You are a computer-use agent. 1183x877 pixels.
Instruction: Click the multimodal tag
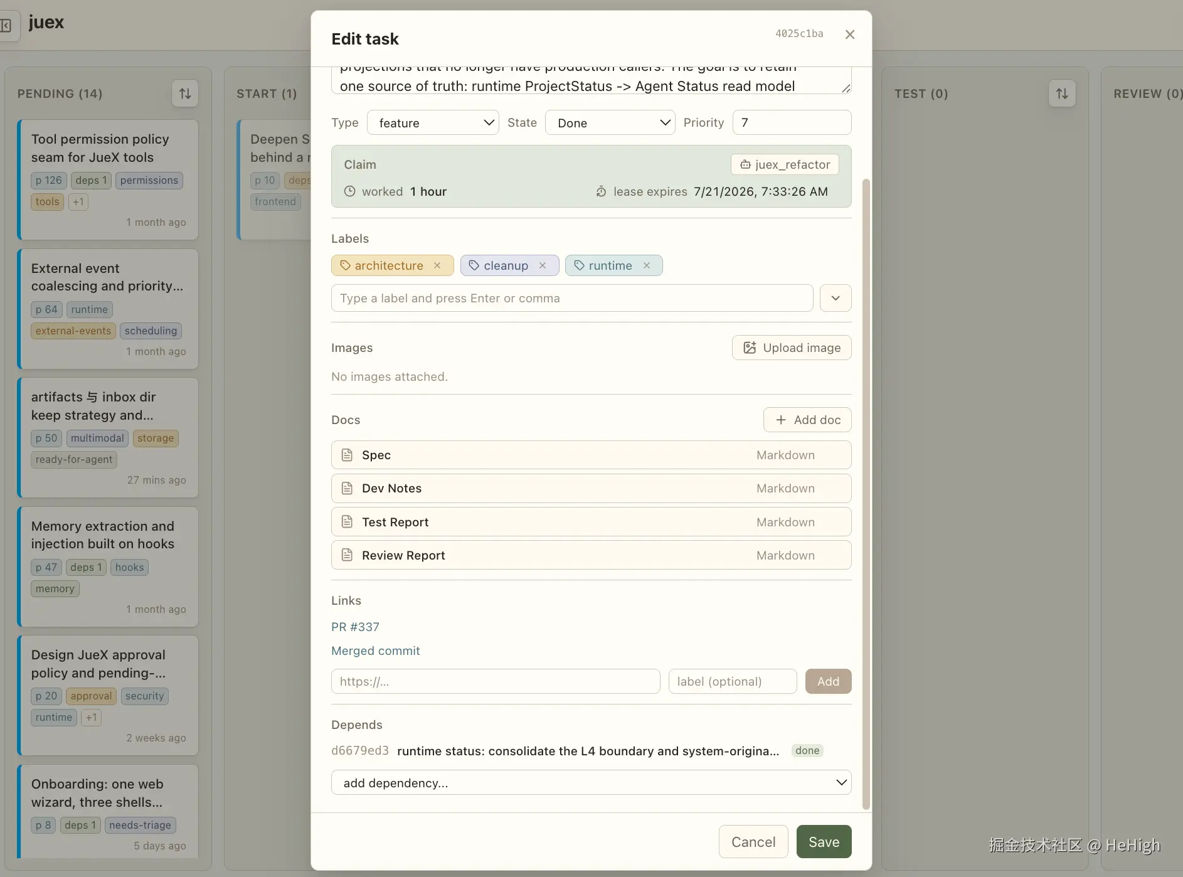97,438
